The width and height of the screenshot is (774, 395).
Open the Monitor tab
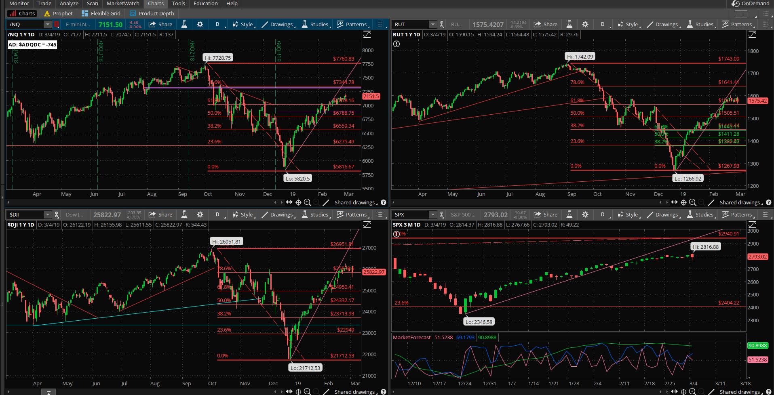click(x=19, y=3)
